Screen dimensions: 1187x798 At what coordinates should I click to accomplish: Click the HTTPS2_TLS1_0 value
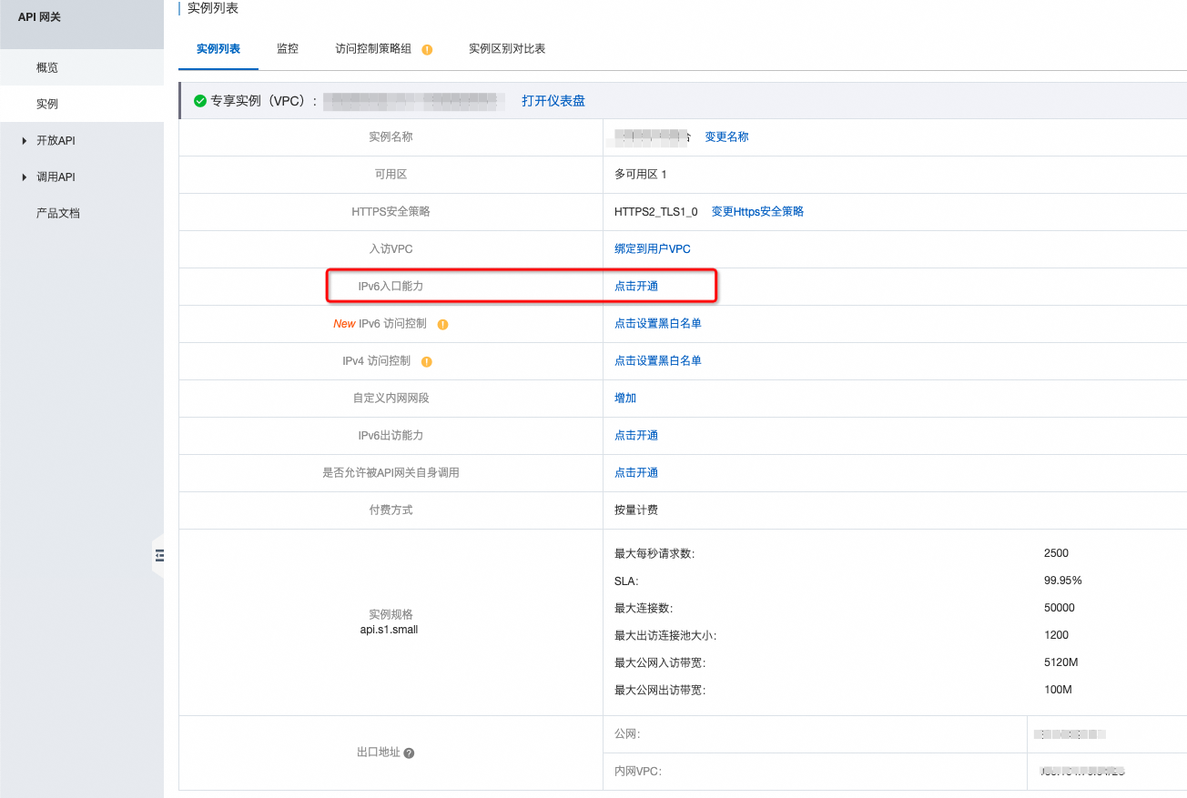coord(656,211)
